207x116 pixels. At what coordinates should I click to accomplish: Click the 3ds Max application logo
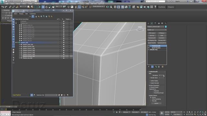pos(2,2)
